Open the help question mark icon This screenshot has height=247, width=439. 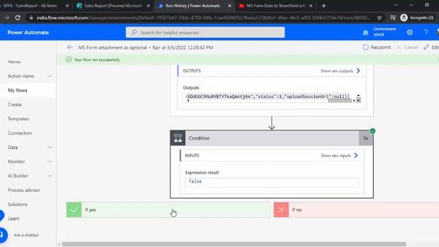[425, 32]
